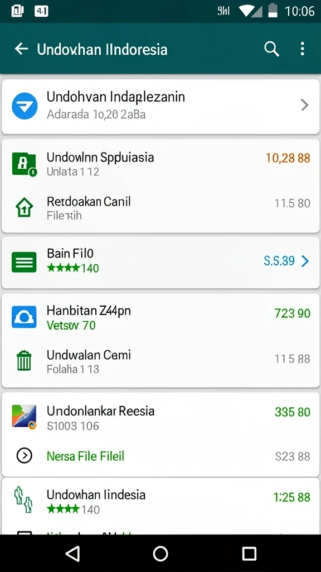Expand Undohvan Indaplezanin row chevron
Viewport: 321px width, 572px height.
[305, 106]
